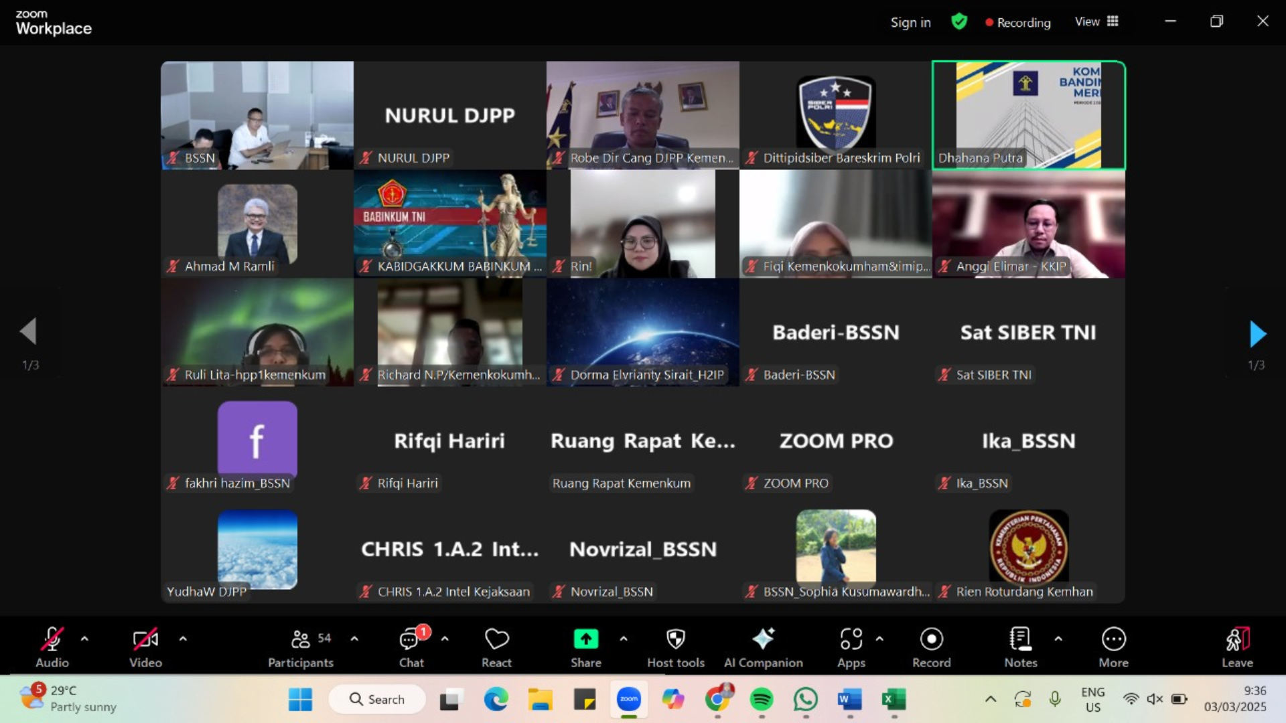Select Anggi Elimar - KKIP tile

point(1029,224)
